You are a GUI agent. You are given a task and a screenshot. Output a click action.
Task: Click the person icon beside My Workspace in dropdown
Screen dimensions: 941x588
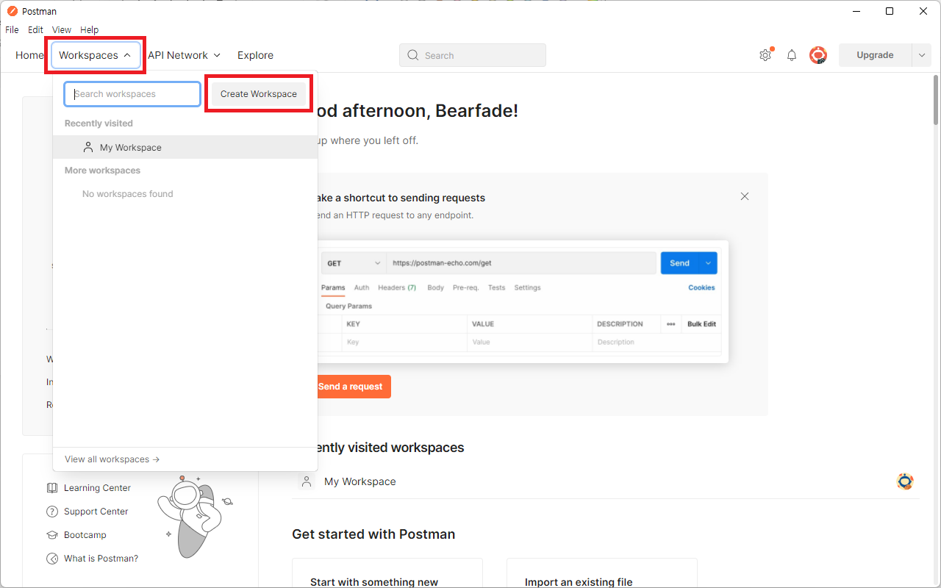[88, 147]
